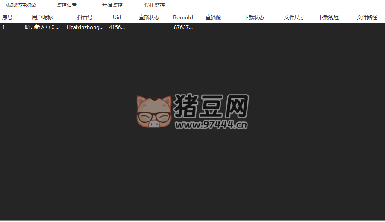Select the Uid column header

pyautogui.click(x=117, y=17)
